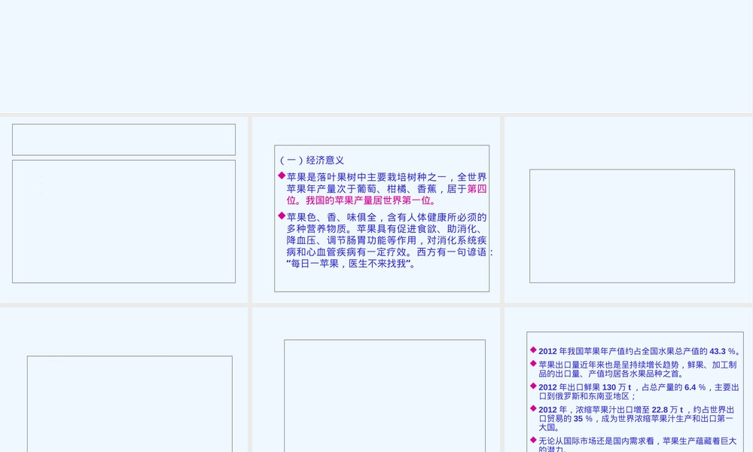753x452 pixels.
Task: Open the slide thumbnail titled (一)经济意义
Action: click(376, 210)
